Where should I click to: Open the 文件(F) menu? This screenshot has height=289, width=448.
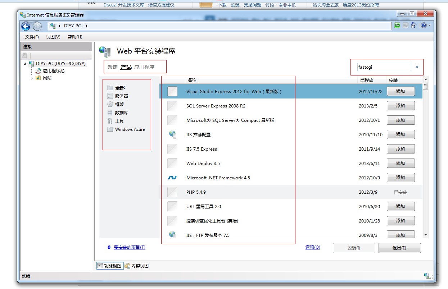click(x=32, y=37)
